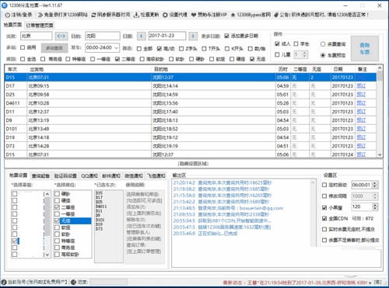Image resolution: width=389 pixels, height=288 pixels.
Task: Open the 设置代理 proxy settings
Action: [175, 15]
